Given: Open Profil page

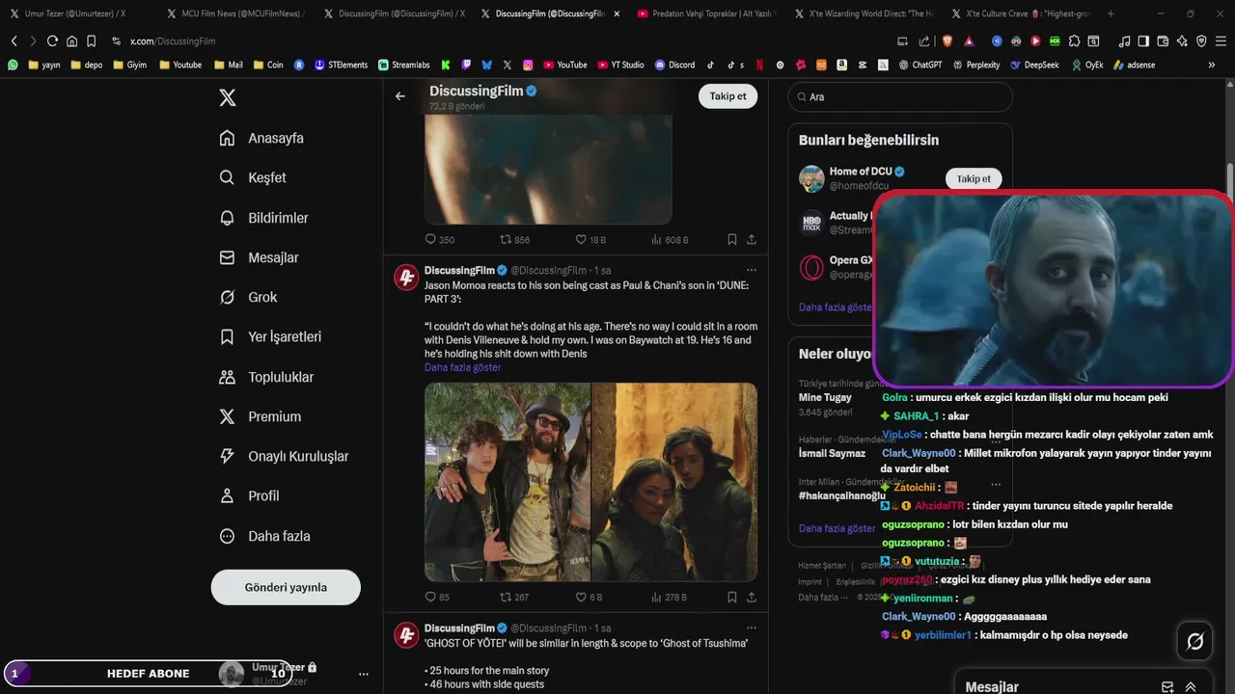Looking at the screenshot, I should (249, 495).
